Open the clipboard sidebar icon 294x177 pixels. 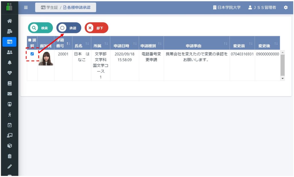point(9,156)
